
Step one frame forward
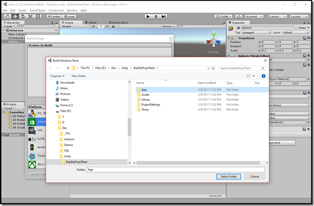164,17
